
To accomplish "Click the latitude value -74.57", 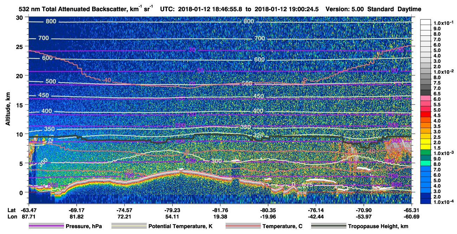I will coord(124,210).
